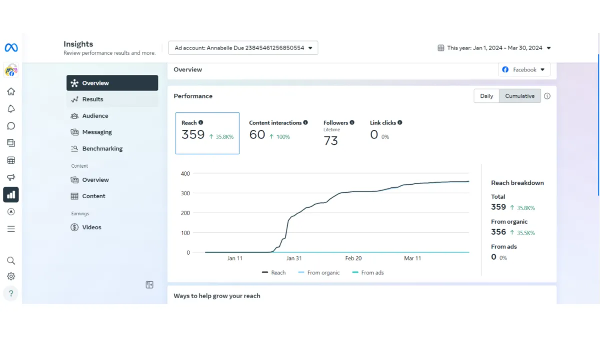
Task: Open the Settings gear icon
Action: (11, 277)
